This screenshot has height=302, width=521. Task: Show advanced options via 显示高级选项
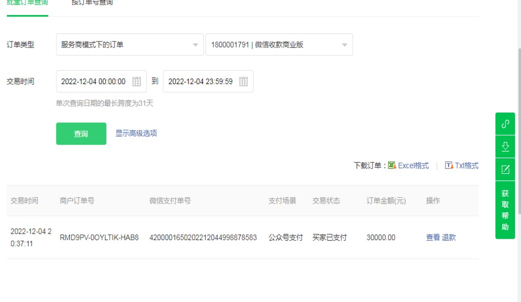pos(136,133)
